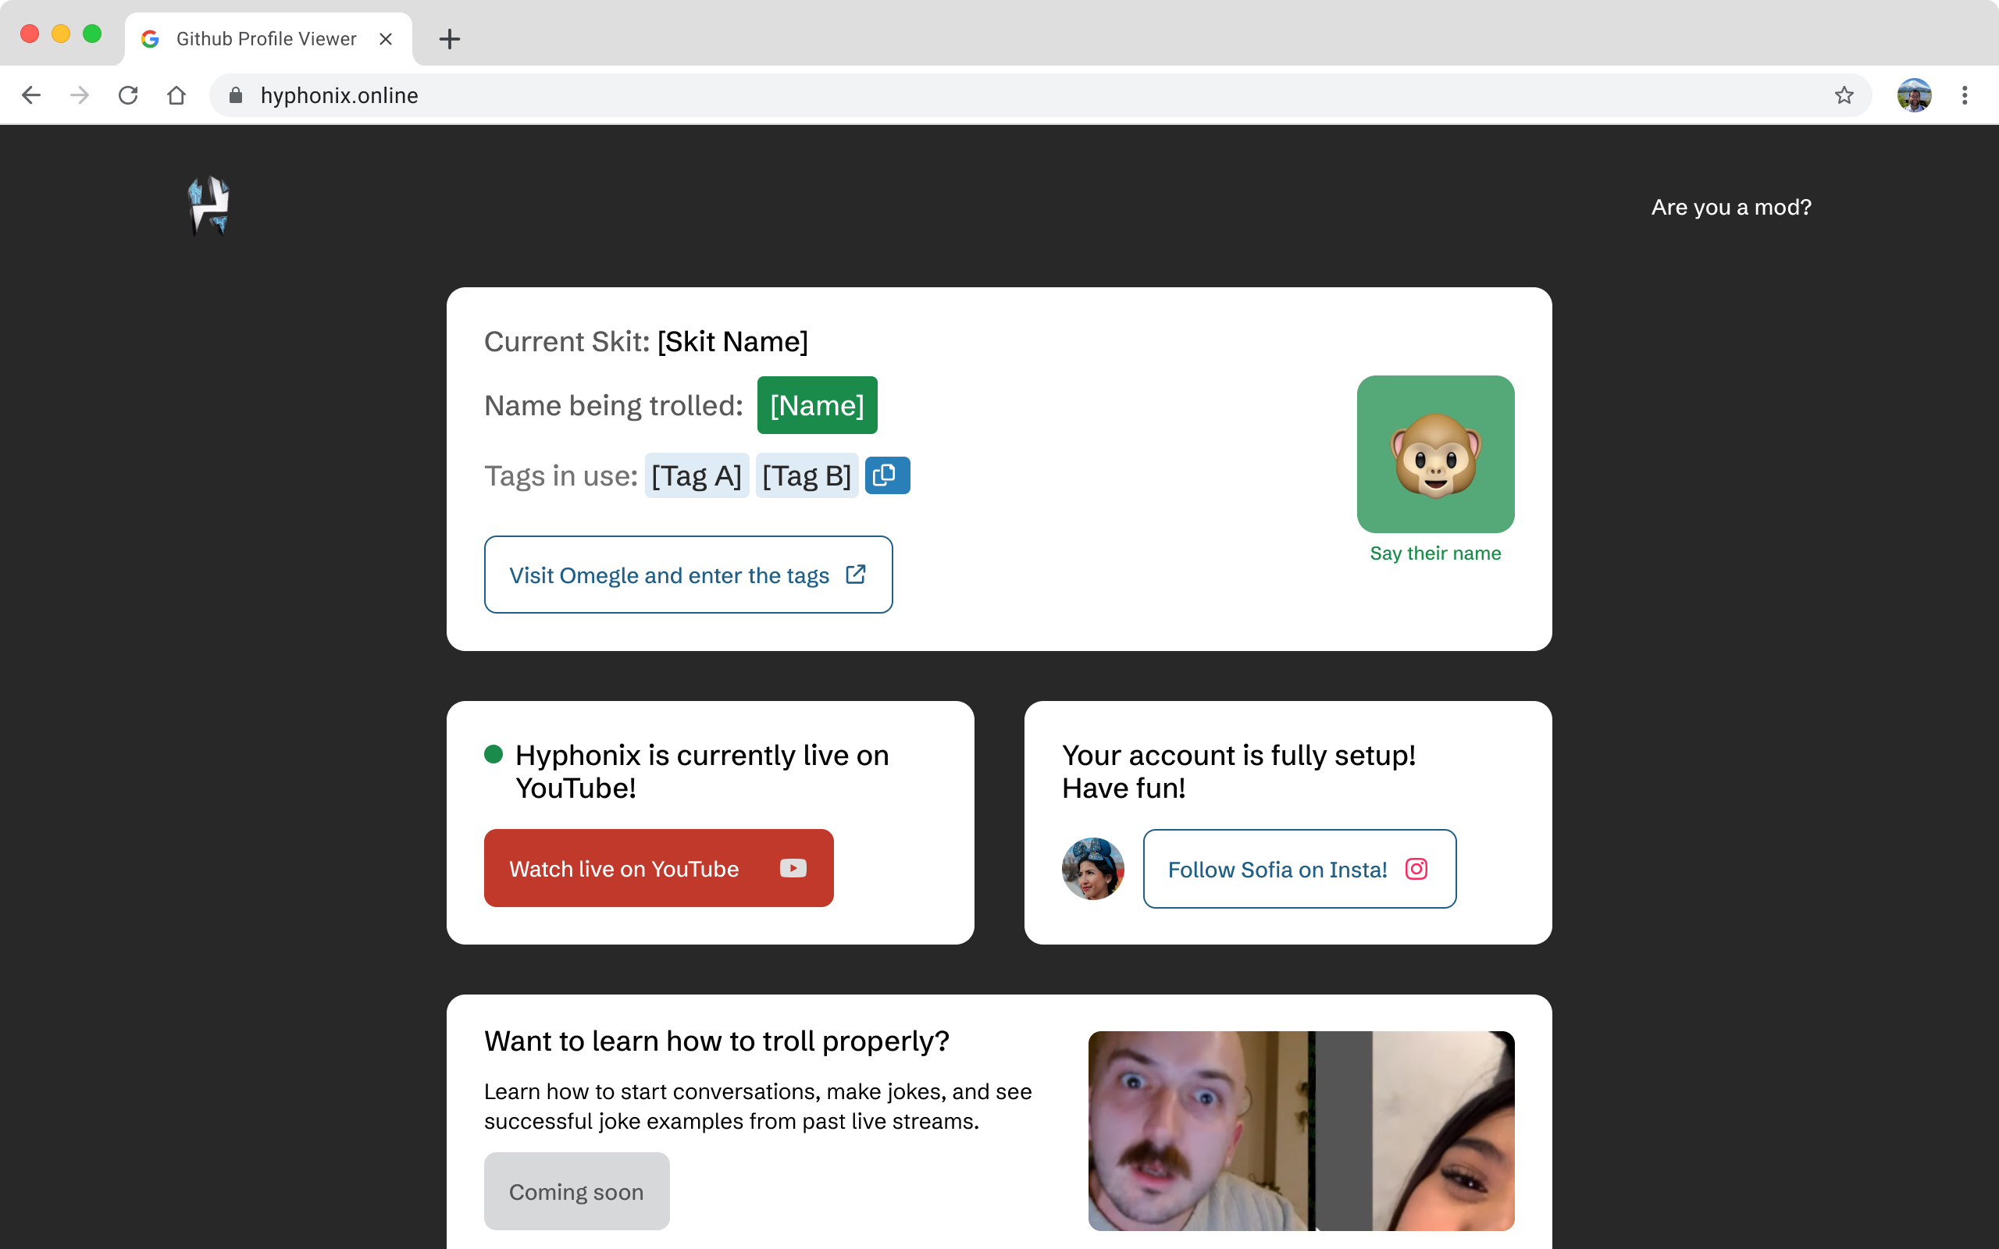Click the Instagram icon in Follow Sofia button
This screenshot has height=1249, width=1999.
point(1416,869)
